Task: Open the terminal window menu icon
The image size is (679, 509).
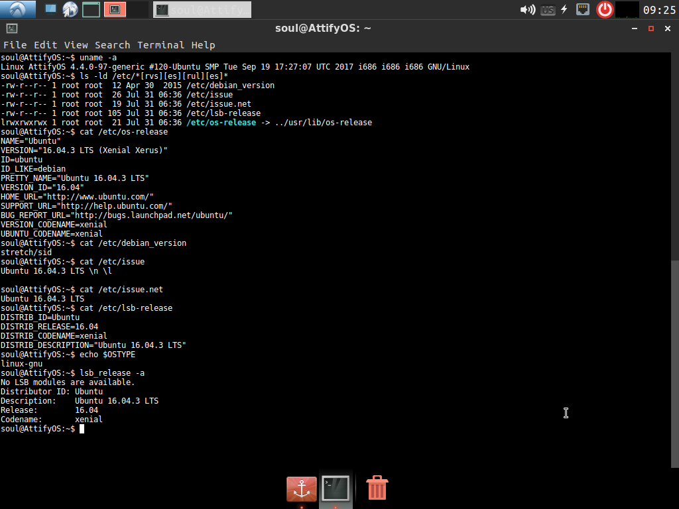Action: pos(12,28)
